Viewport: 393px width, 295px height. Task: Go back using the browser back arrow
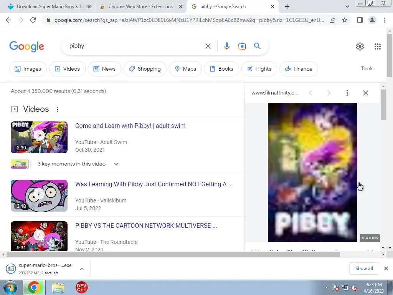(x=8, y=20)
